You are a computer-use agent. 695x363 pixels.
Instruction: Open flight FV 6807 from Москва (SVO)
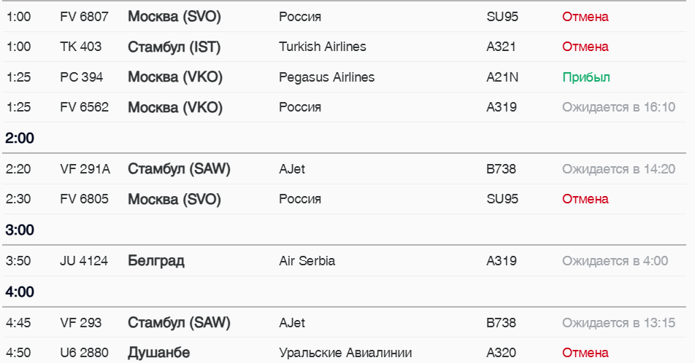pos(84,16)
